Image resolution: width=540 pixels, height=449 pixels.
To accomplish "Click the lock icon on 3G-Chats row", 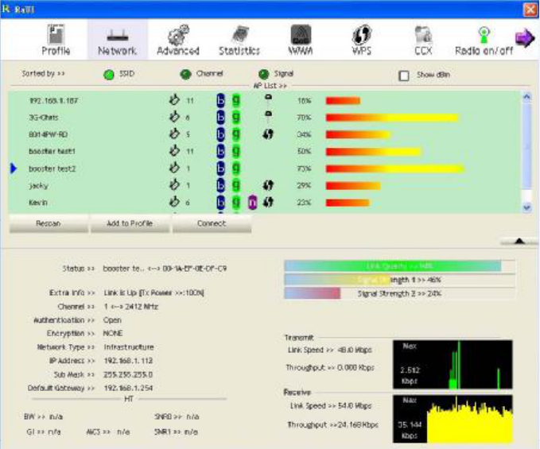I will tap(268, 116).
